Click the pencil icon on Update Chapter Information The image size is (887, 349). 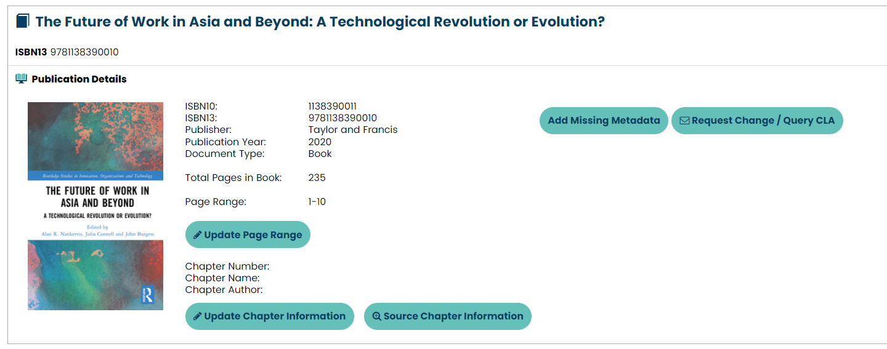[198, 316]
